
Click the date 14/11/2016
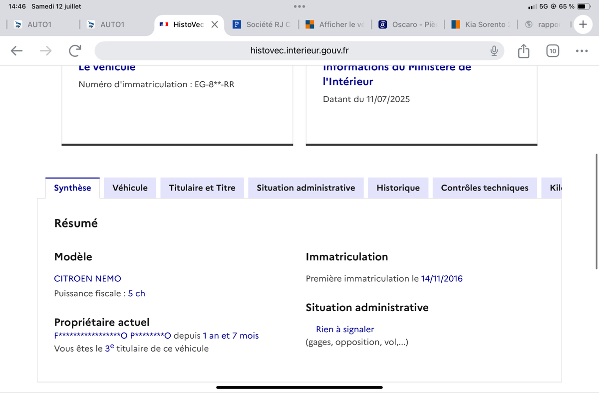point(442,279)
